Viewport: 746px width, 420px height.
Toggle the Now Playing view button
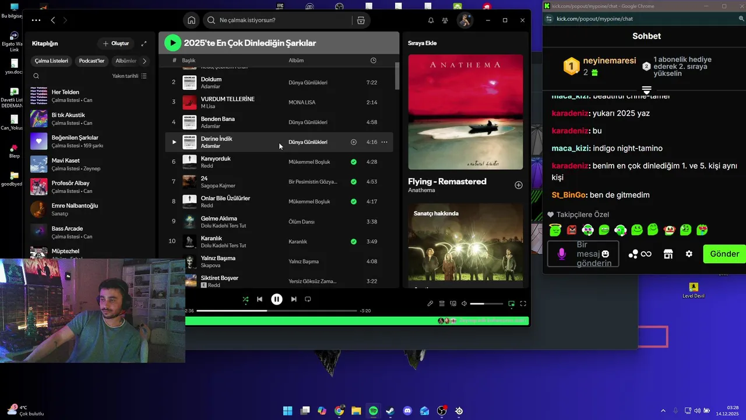coord(512,303)
